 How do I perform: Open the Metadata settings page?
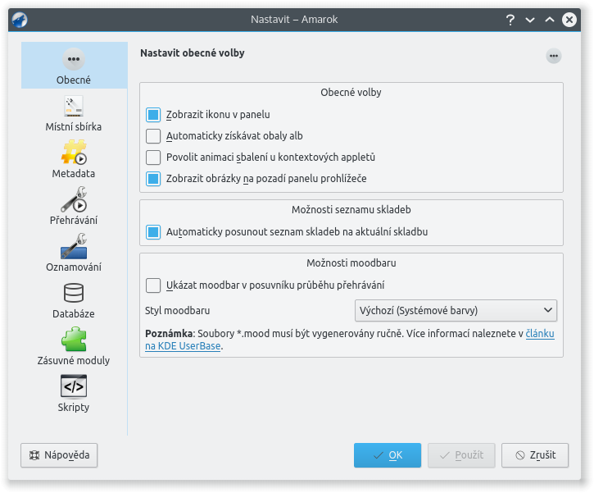(74, 160)
